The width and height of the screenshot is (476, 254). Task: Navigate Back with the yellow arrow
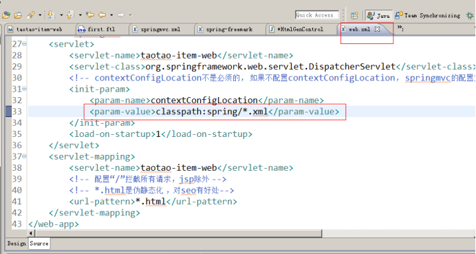click(102, 14)
